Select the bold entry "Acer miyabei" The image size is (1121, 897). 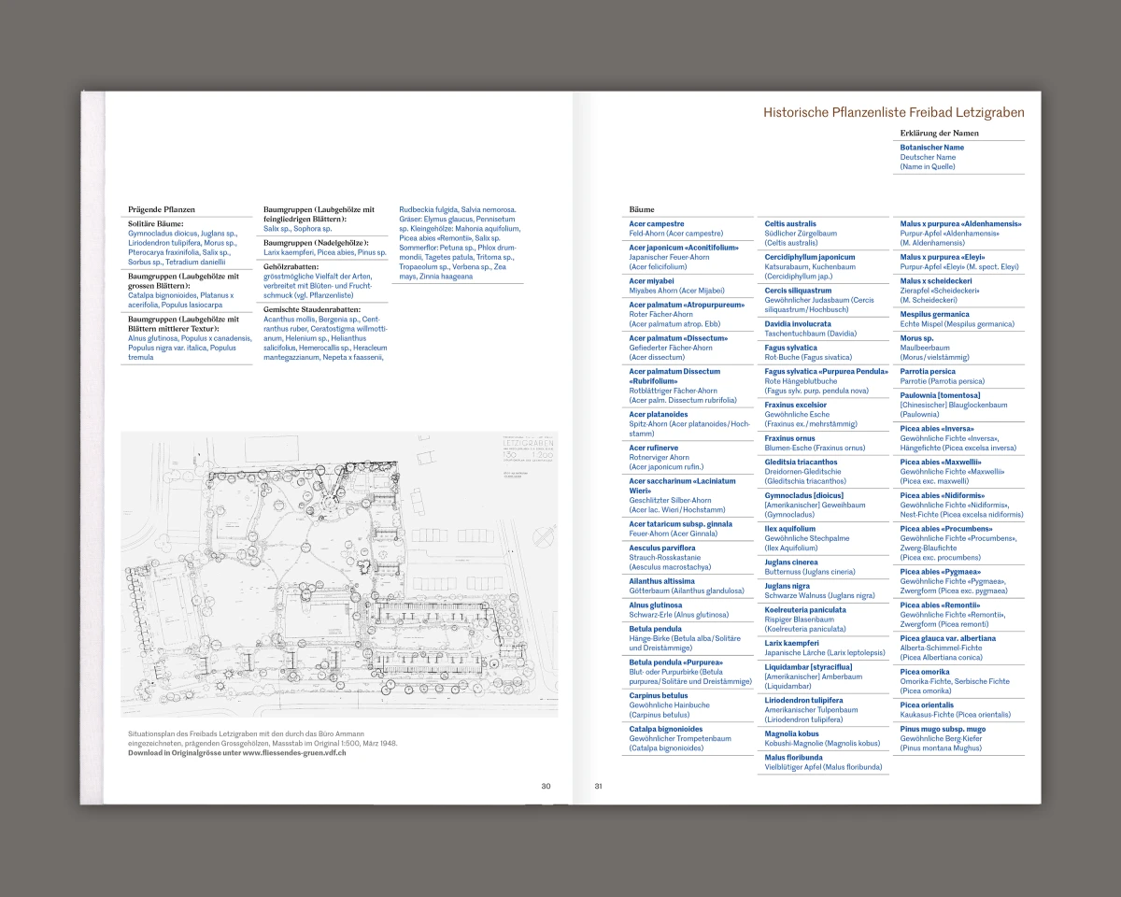[x=651, y=281]
